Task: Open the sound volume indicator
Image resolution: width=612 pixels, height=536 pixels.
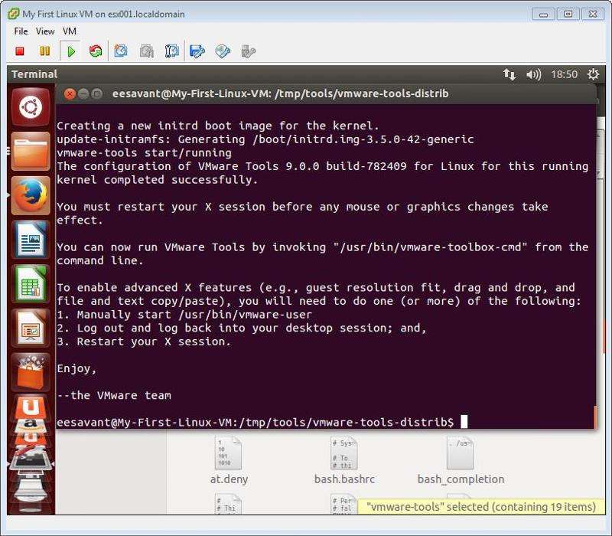Action: pyautogui.click(x=533, y=74)
